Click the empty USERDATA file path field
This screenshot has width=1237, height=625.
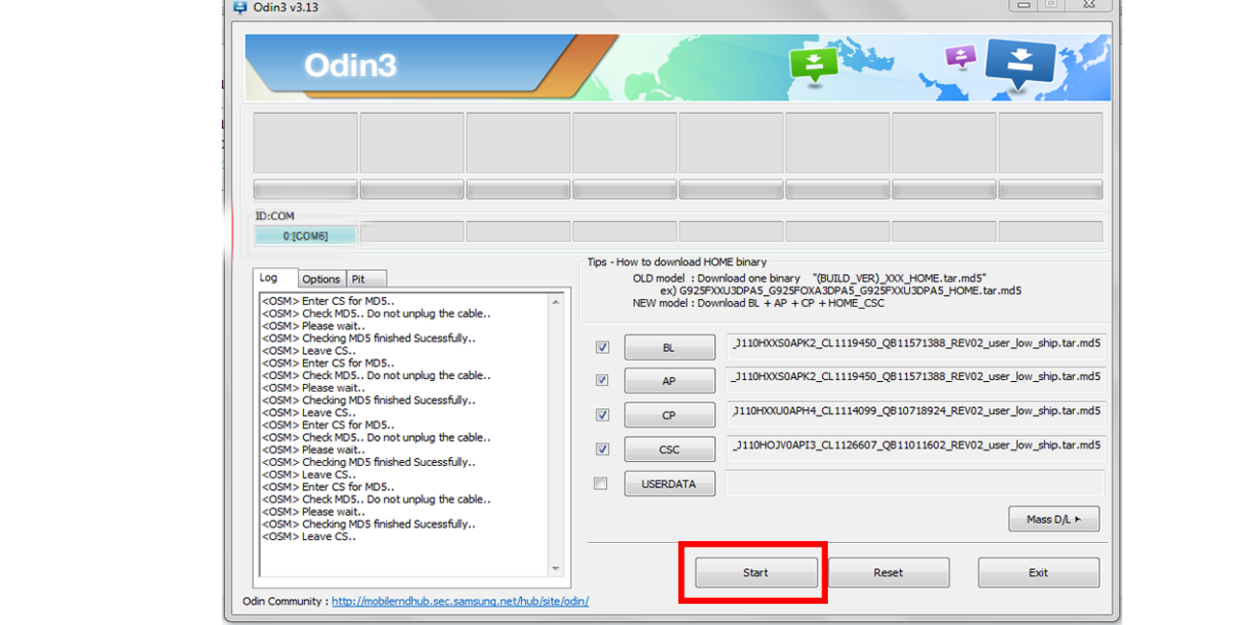[915, 483]
